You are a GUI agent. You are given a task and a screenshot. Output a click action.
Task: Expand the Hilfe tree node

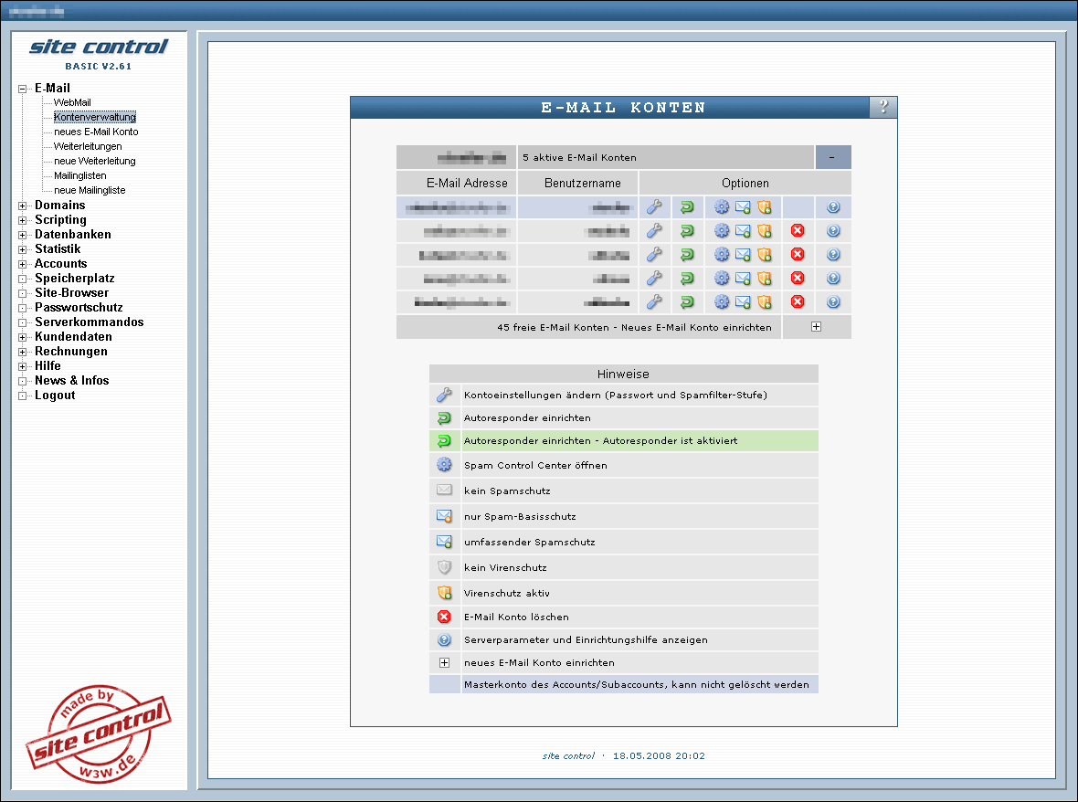(23, 366)
